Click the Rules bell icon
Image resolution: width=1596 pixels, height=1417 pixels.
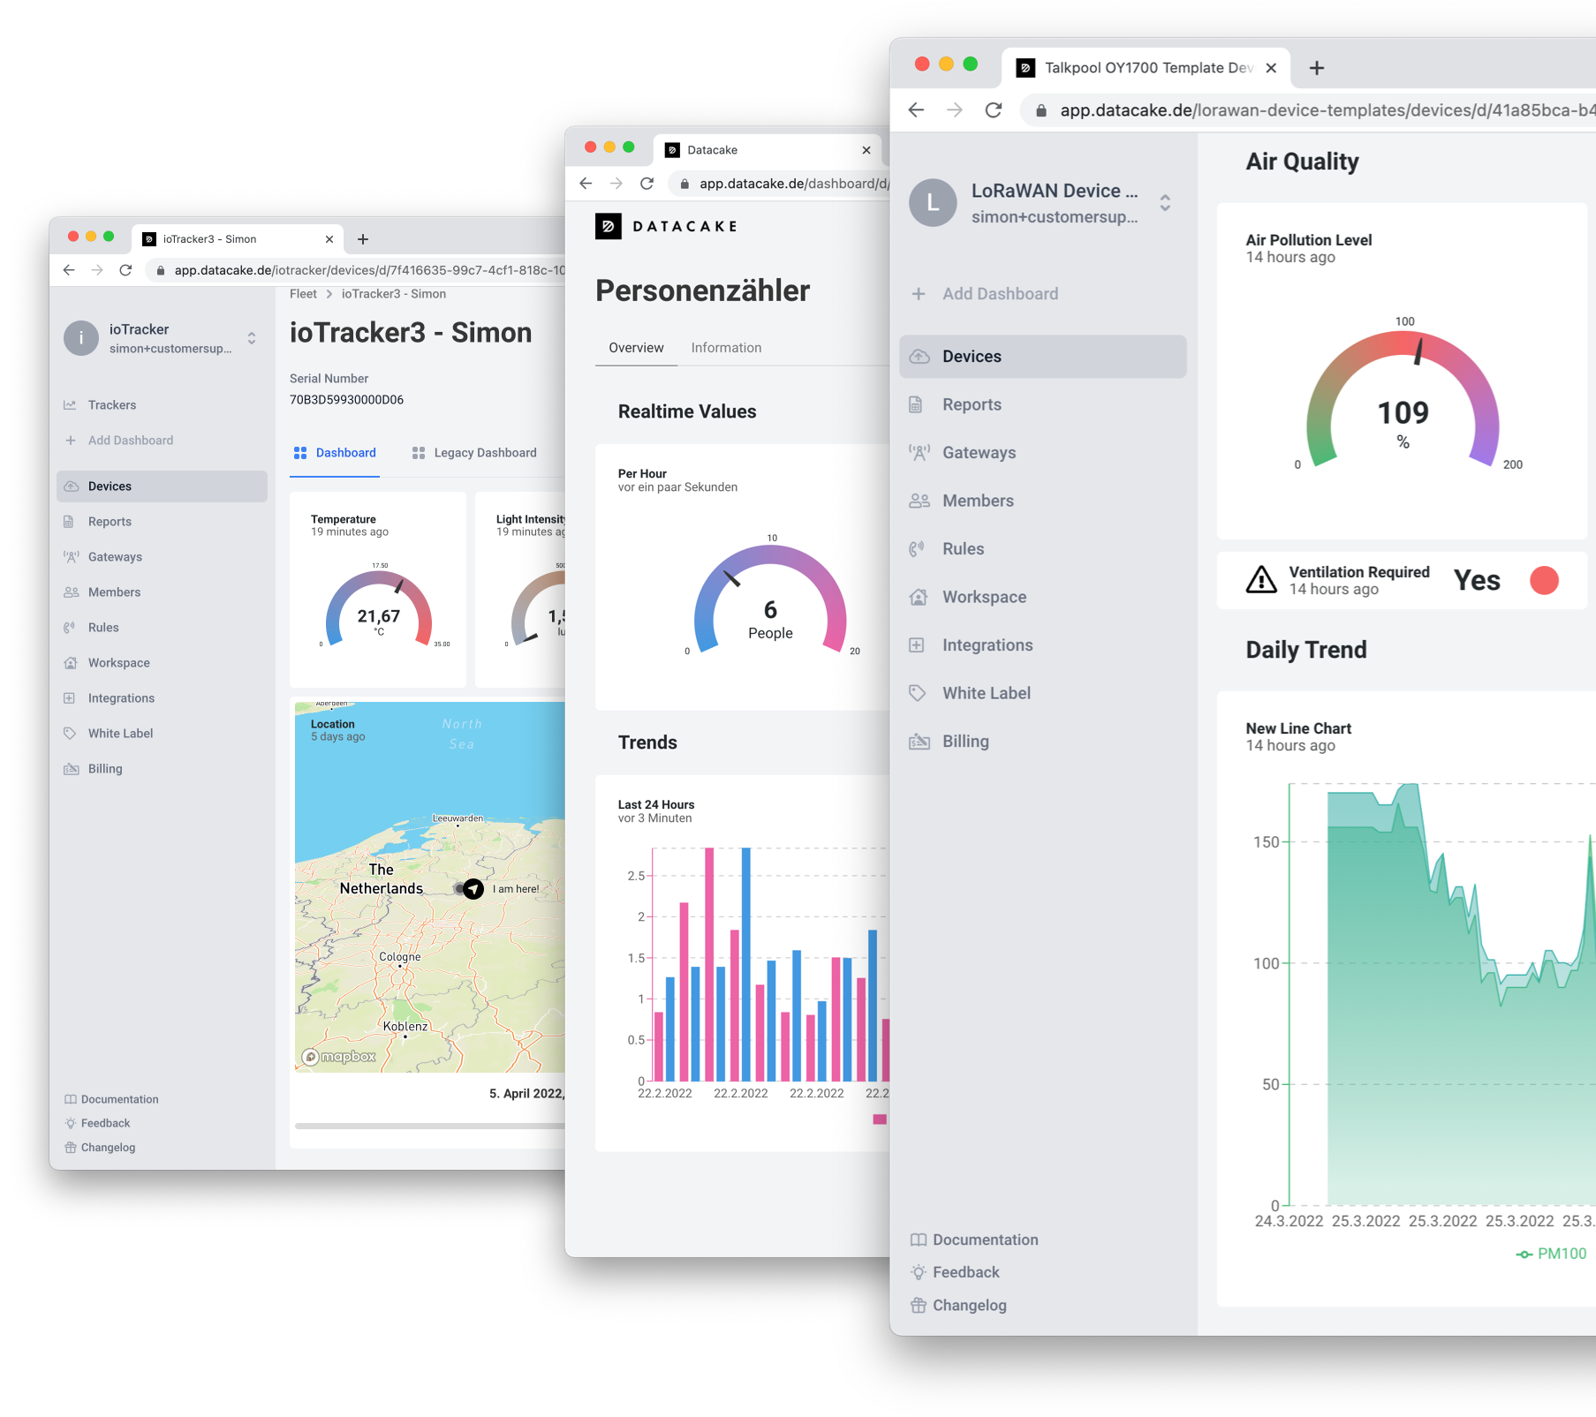919,548
